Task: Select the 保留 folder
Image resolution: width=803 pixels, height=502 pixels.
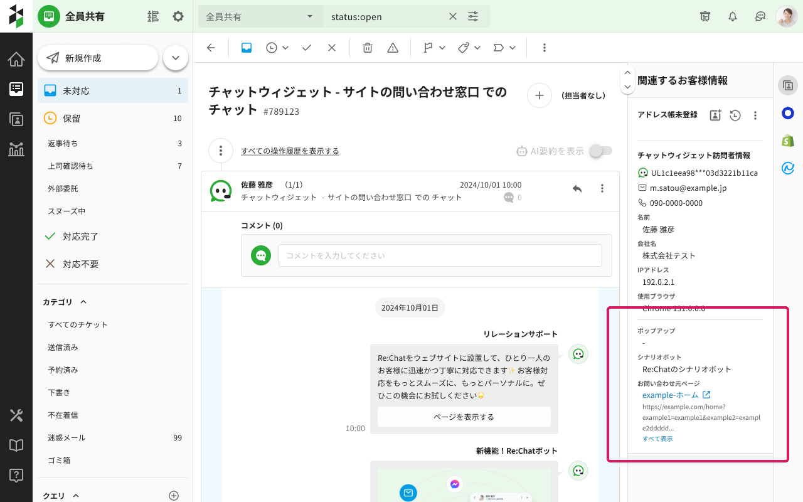Action: pos(72,118)
